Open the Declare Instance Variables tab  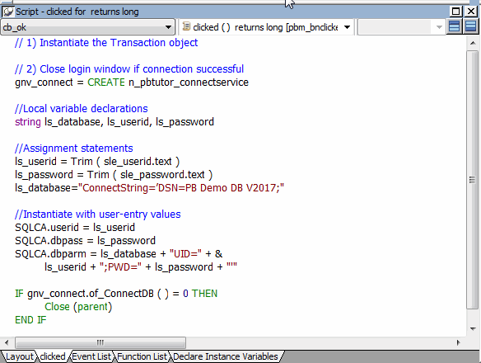[226, 356]
